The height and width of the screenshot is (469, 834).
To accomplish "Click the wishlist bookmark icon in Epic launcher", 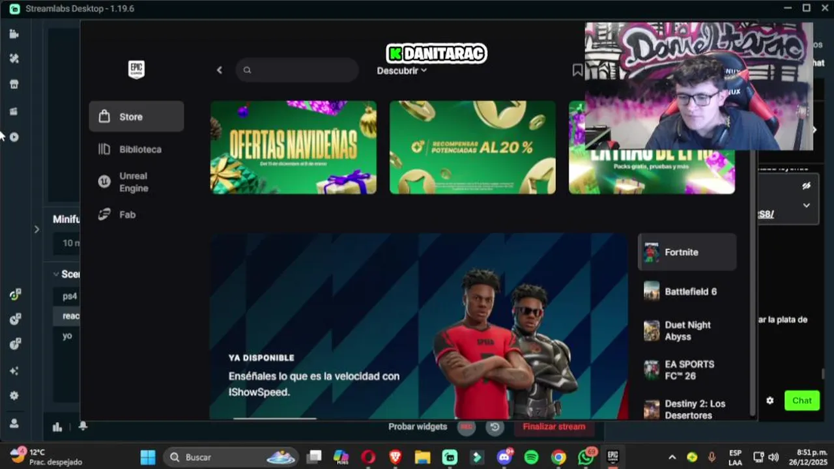I will click(x=577, y=70).
